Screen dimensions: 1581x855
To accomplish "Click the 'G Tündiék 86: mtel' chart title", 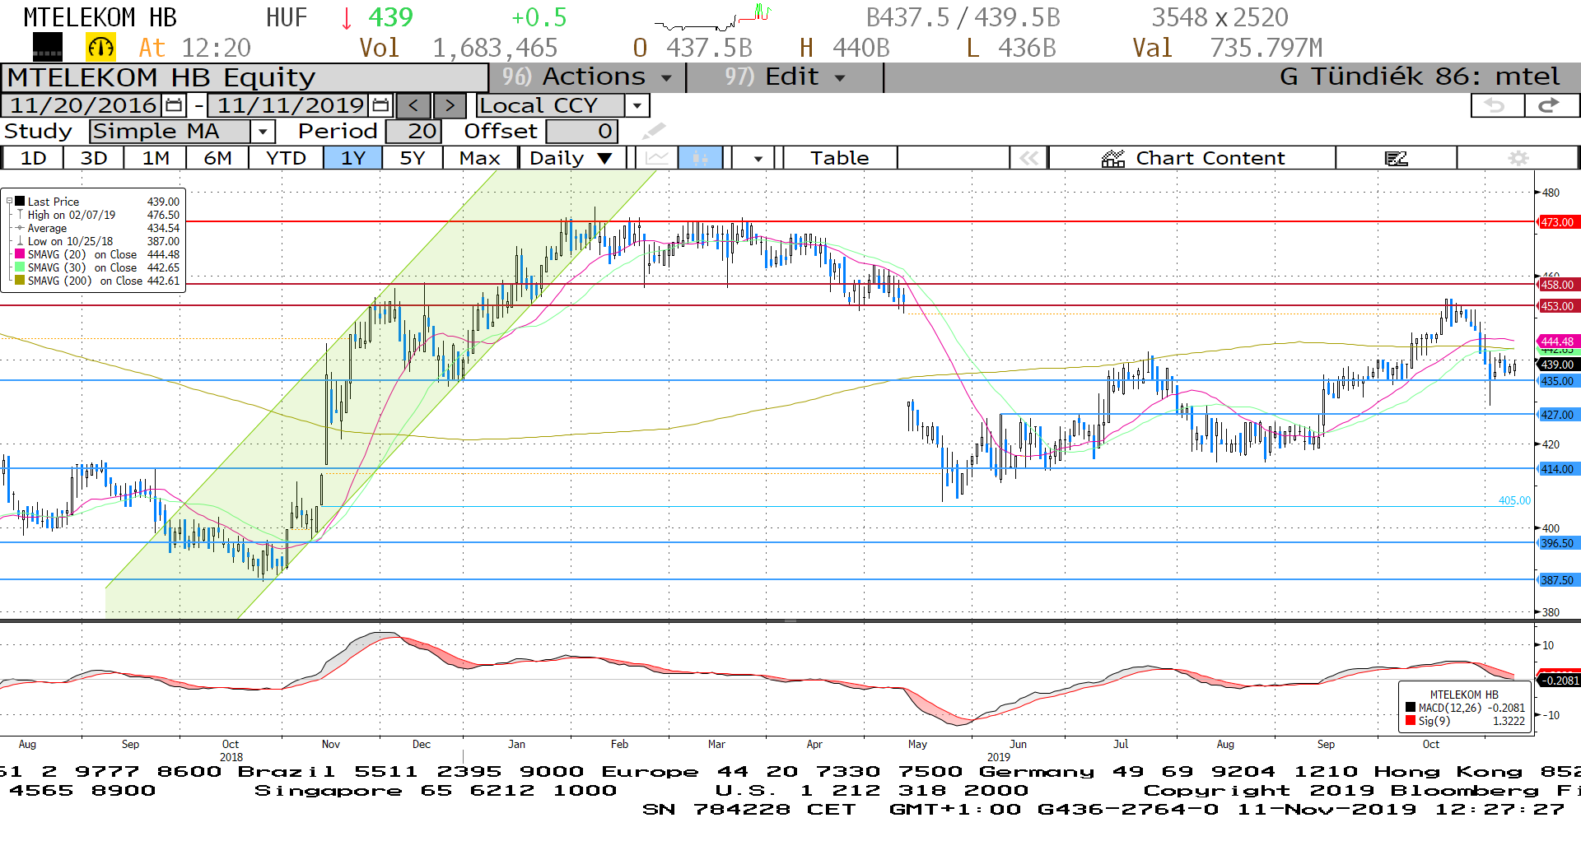I will (x=1420, y=77).
